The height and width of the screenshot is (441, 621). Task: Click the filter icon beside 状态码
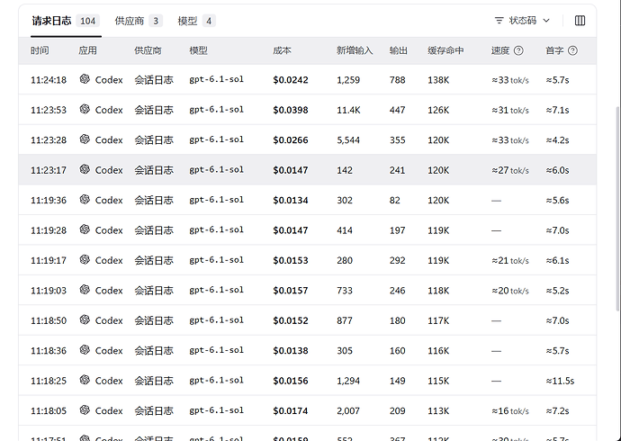[x=499, y=21]
